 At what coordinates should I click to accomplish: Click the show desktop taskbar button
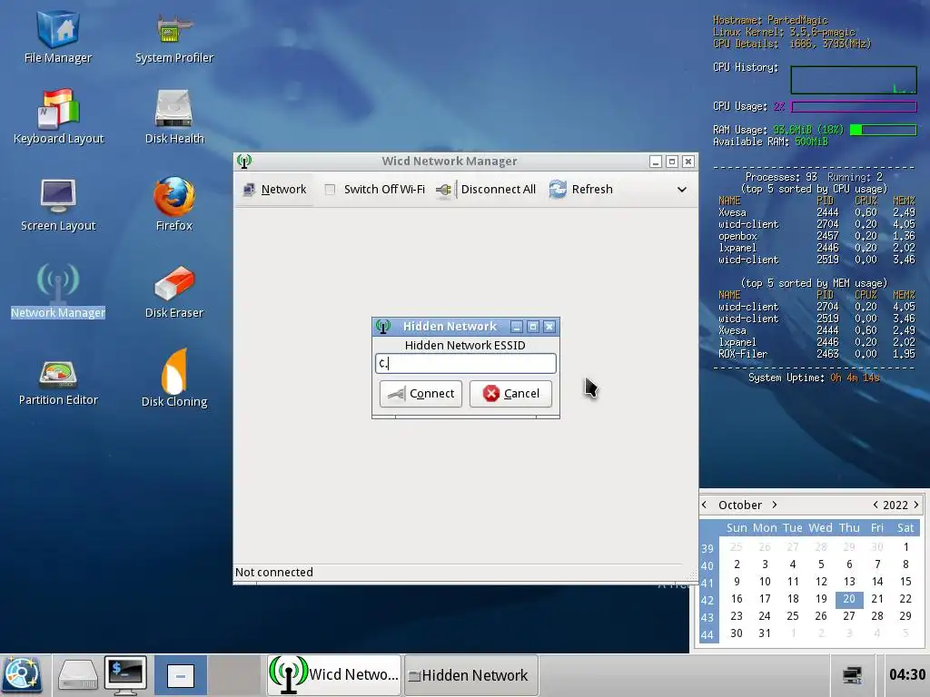(x=181, y=675)
